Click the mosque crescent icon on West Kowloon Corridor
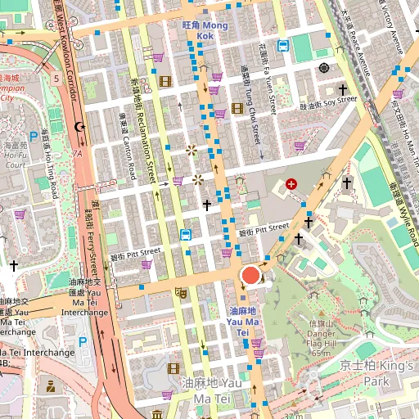419x419 pixels. point(79,127)
